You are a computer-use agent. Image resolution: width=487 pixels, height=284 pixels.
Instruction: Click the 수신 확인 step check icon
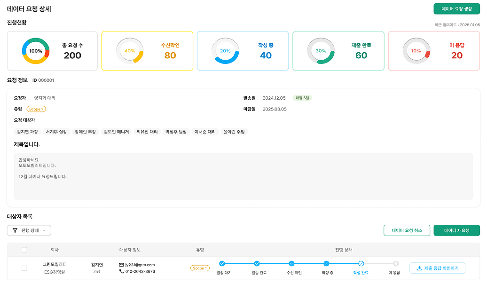291,263
